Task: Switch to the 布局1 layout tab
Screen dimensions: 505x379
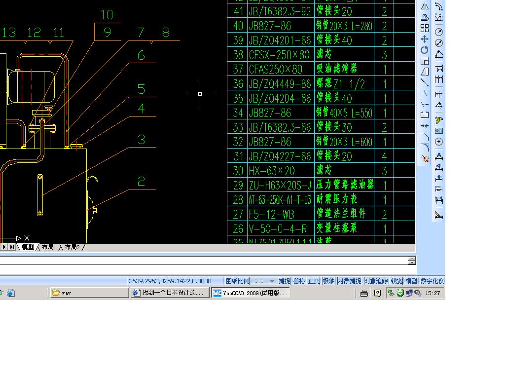Action: point(49,247)
